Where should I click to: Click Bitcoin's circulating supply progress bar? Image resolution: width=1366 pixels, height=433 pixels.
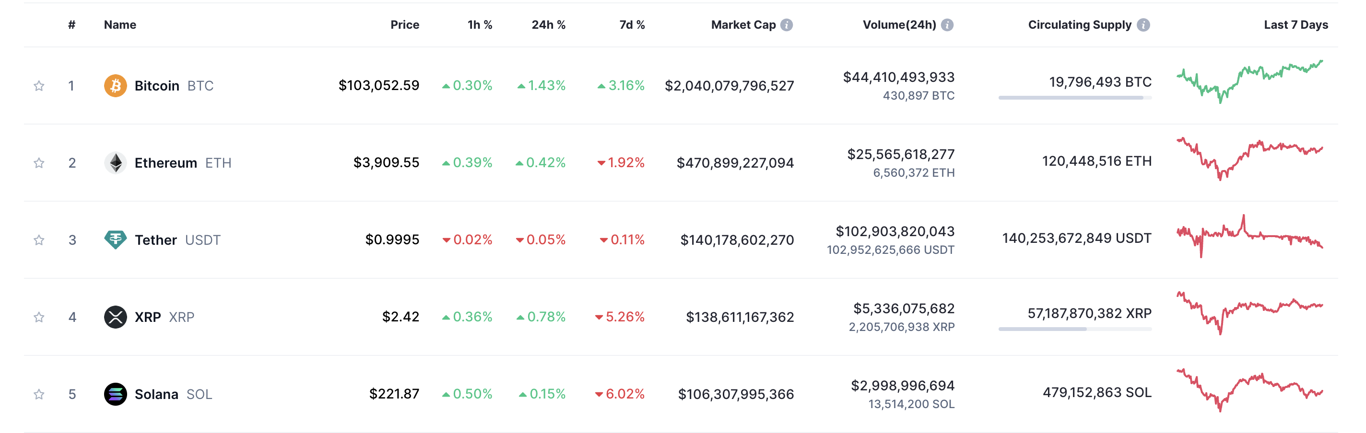pyautogui.click(x=1074, y=97)
